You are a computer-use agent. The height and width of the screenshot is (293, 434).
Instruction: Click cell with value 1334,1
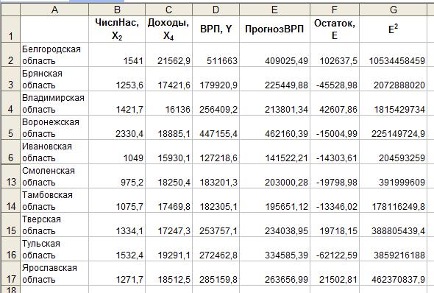[117, 225]
